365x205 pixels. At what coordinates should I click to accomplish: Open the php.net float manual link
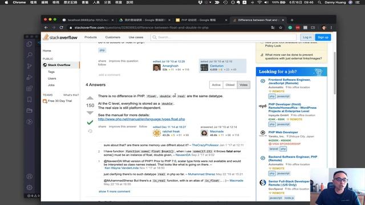[141, 119]
